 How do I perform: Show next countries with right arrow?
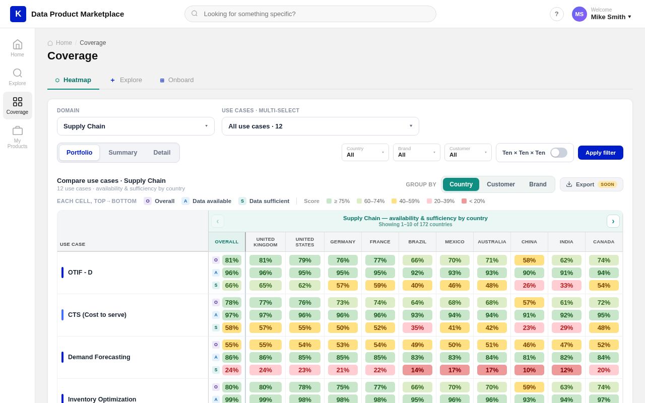click(x=613, y=221)
